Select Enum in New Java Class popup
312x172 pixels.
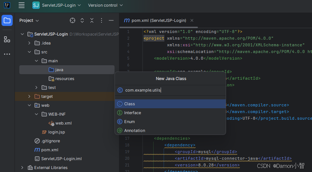point(170,122)
